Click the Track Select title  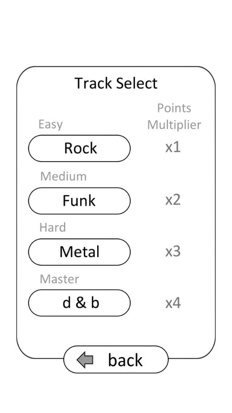(116, 83)
